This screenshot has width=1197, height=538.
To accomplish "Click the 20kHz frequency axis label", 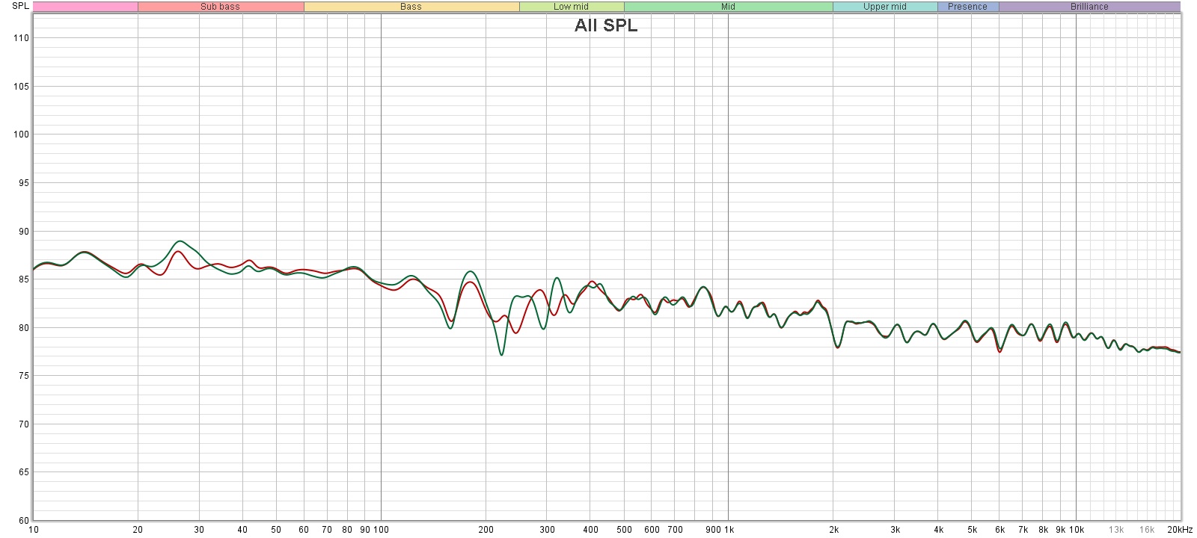I will (1180, 530).
